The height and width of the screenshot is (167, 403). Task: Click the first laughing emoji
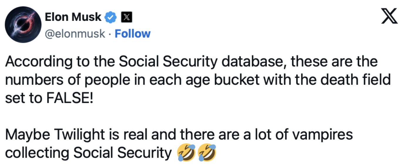pos(186,153)
